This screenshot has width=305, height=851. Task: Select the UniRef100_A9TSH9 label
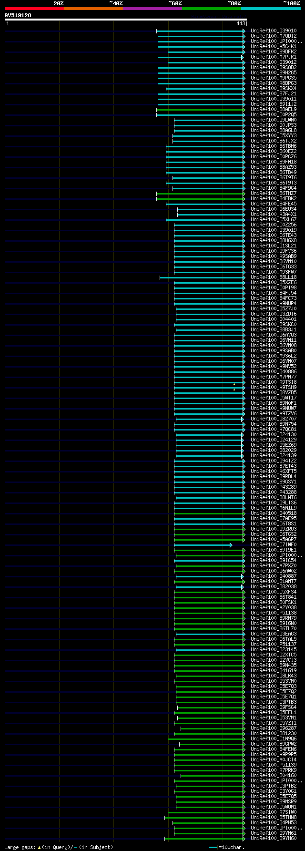coord(274,388)
